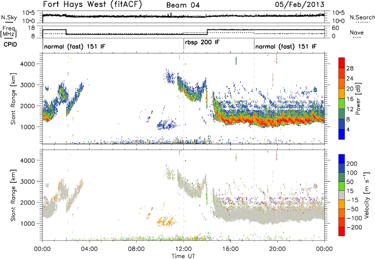Click the Time UT axis title
Viewport: 375px width, 259px height.
(183, 256)
